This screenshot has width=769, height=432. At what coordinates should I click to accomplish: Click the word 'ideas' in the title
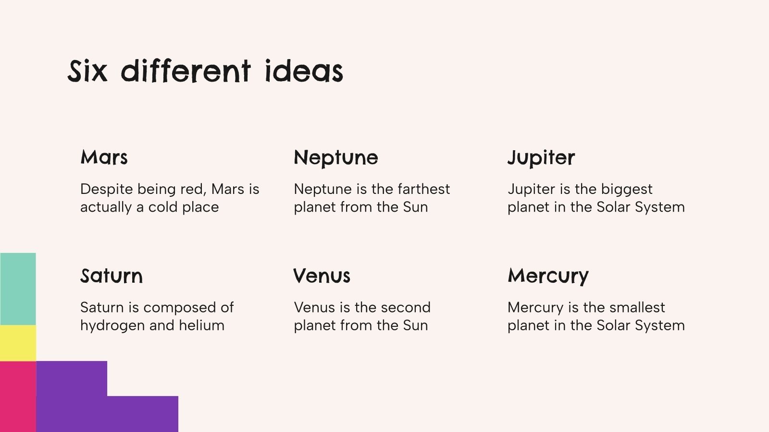point(304,72)
